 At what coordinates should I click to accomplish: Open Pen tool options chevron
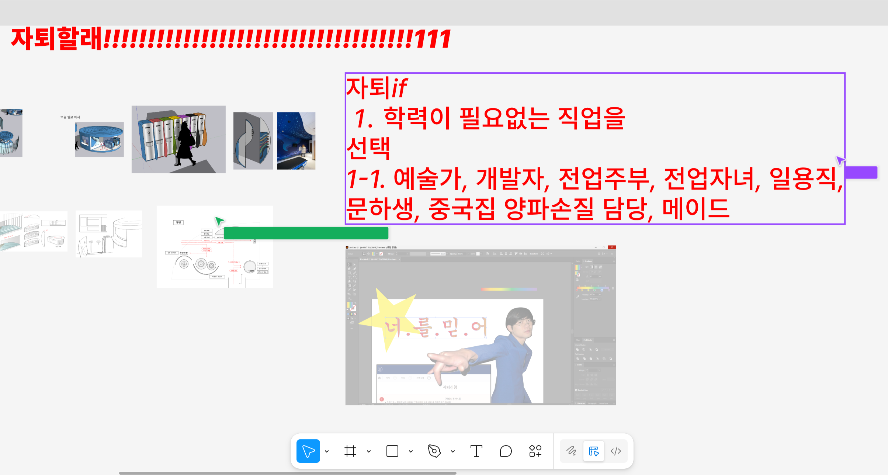pyautogui.click(x=453, y=451)
